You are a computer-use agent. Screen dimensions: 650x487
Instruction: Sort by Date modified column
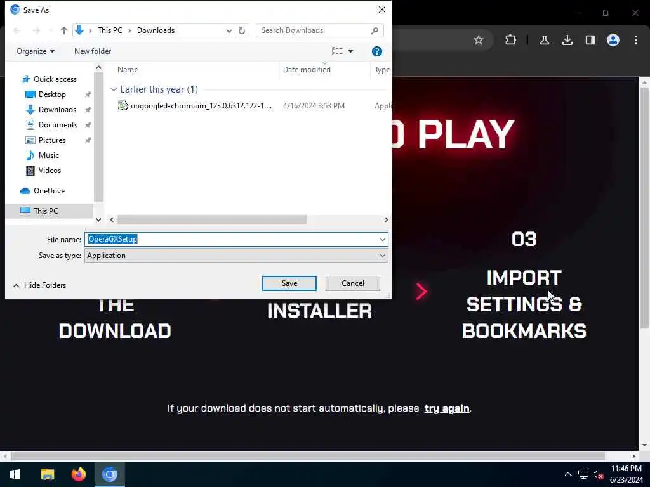pos(307,70)
